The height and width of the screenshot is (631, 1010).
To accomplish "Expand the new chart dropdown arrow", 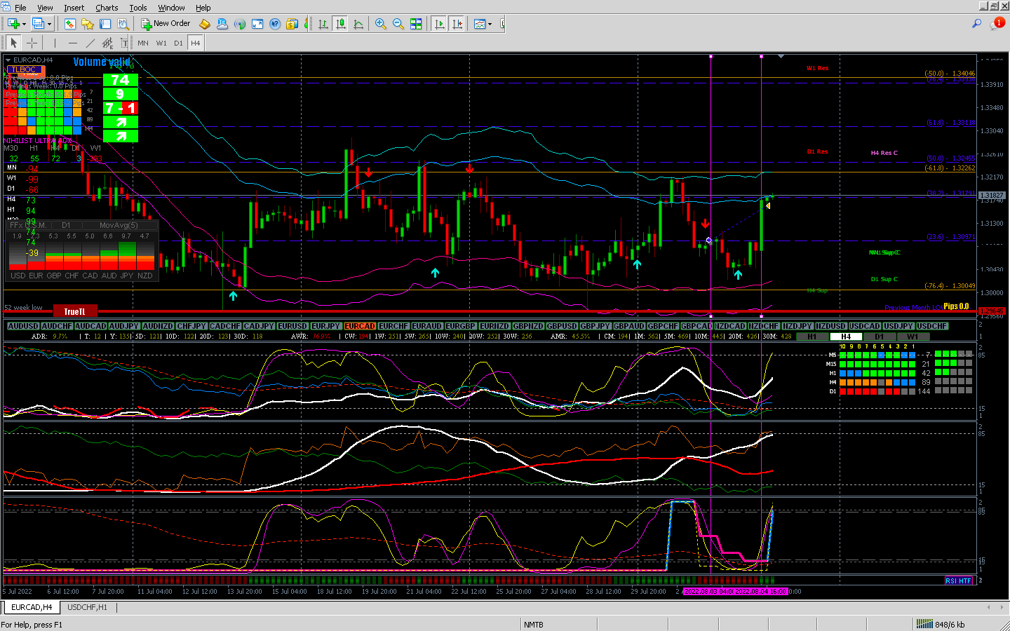I will [x=25, y=24].
